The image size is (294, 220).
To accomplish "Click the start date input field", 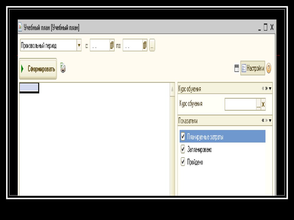I will click(x=99, y=45).
